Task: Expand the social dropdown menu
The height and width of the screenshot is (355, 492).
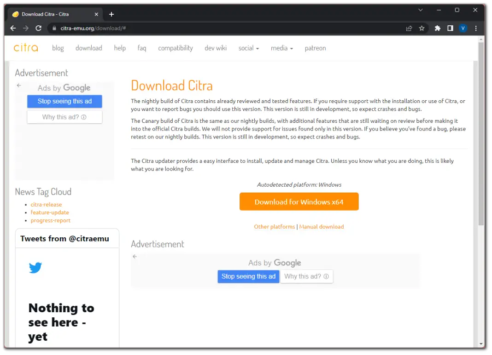Action: click(248, 48)
